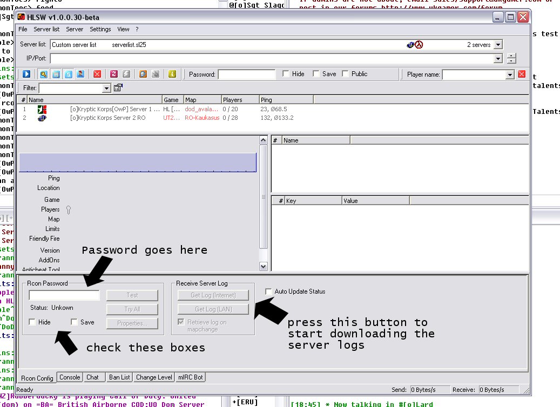Tick the Hide checkbox under Rcon Password
Image resolution: width=560 pixels, height=407 pixels.
coord(33,322)
